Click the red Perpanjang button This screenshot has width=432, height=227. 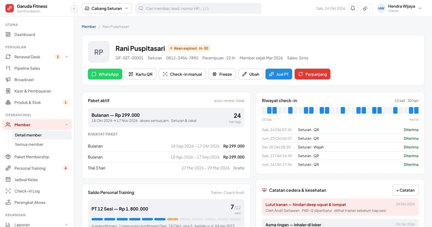[x=312, y=74]
